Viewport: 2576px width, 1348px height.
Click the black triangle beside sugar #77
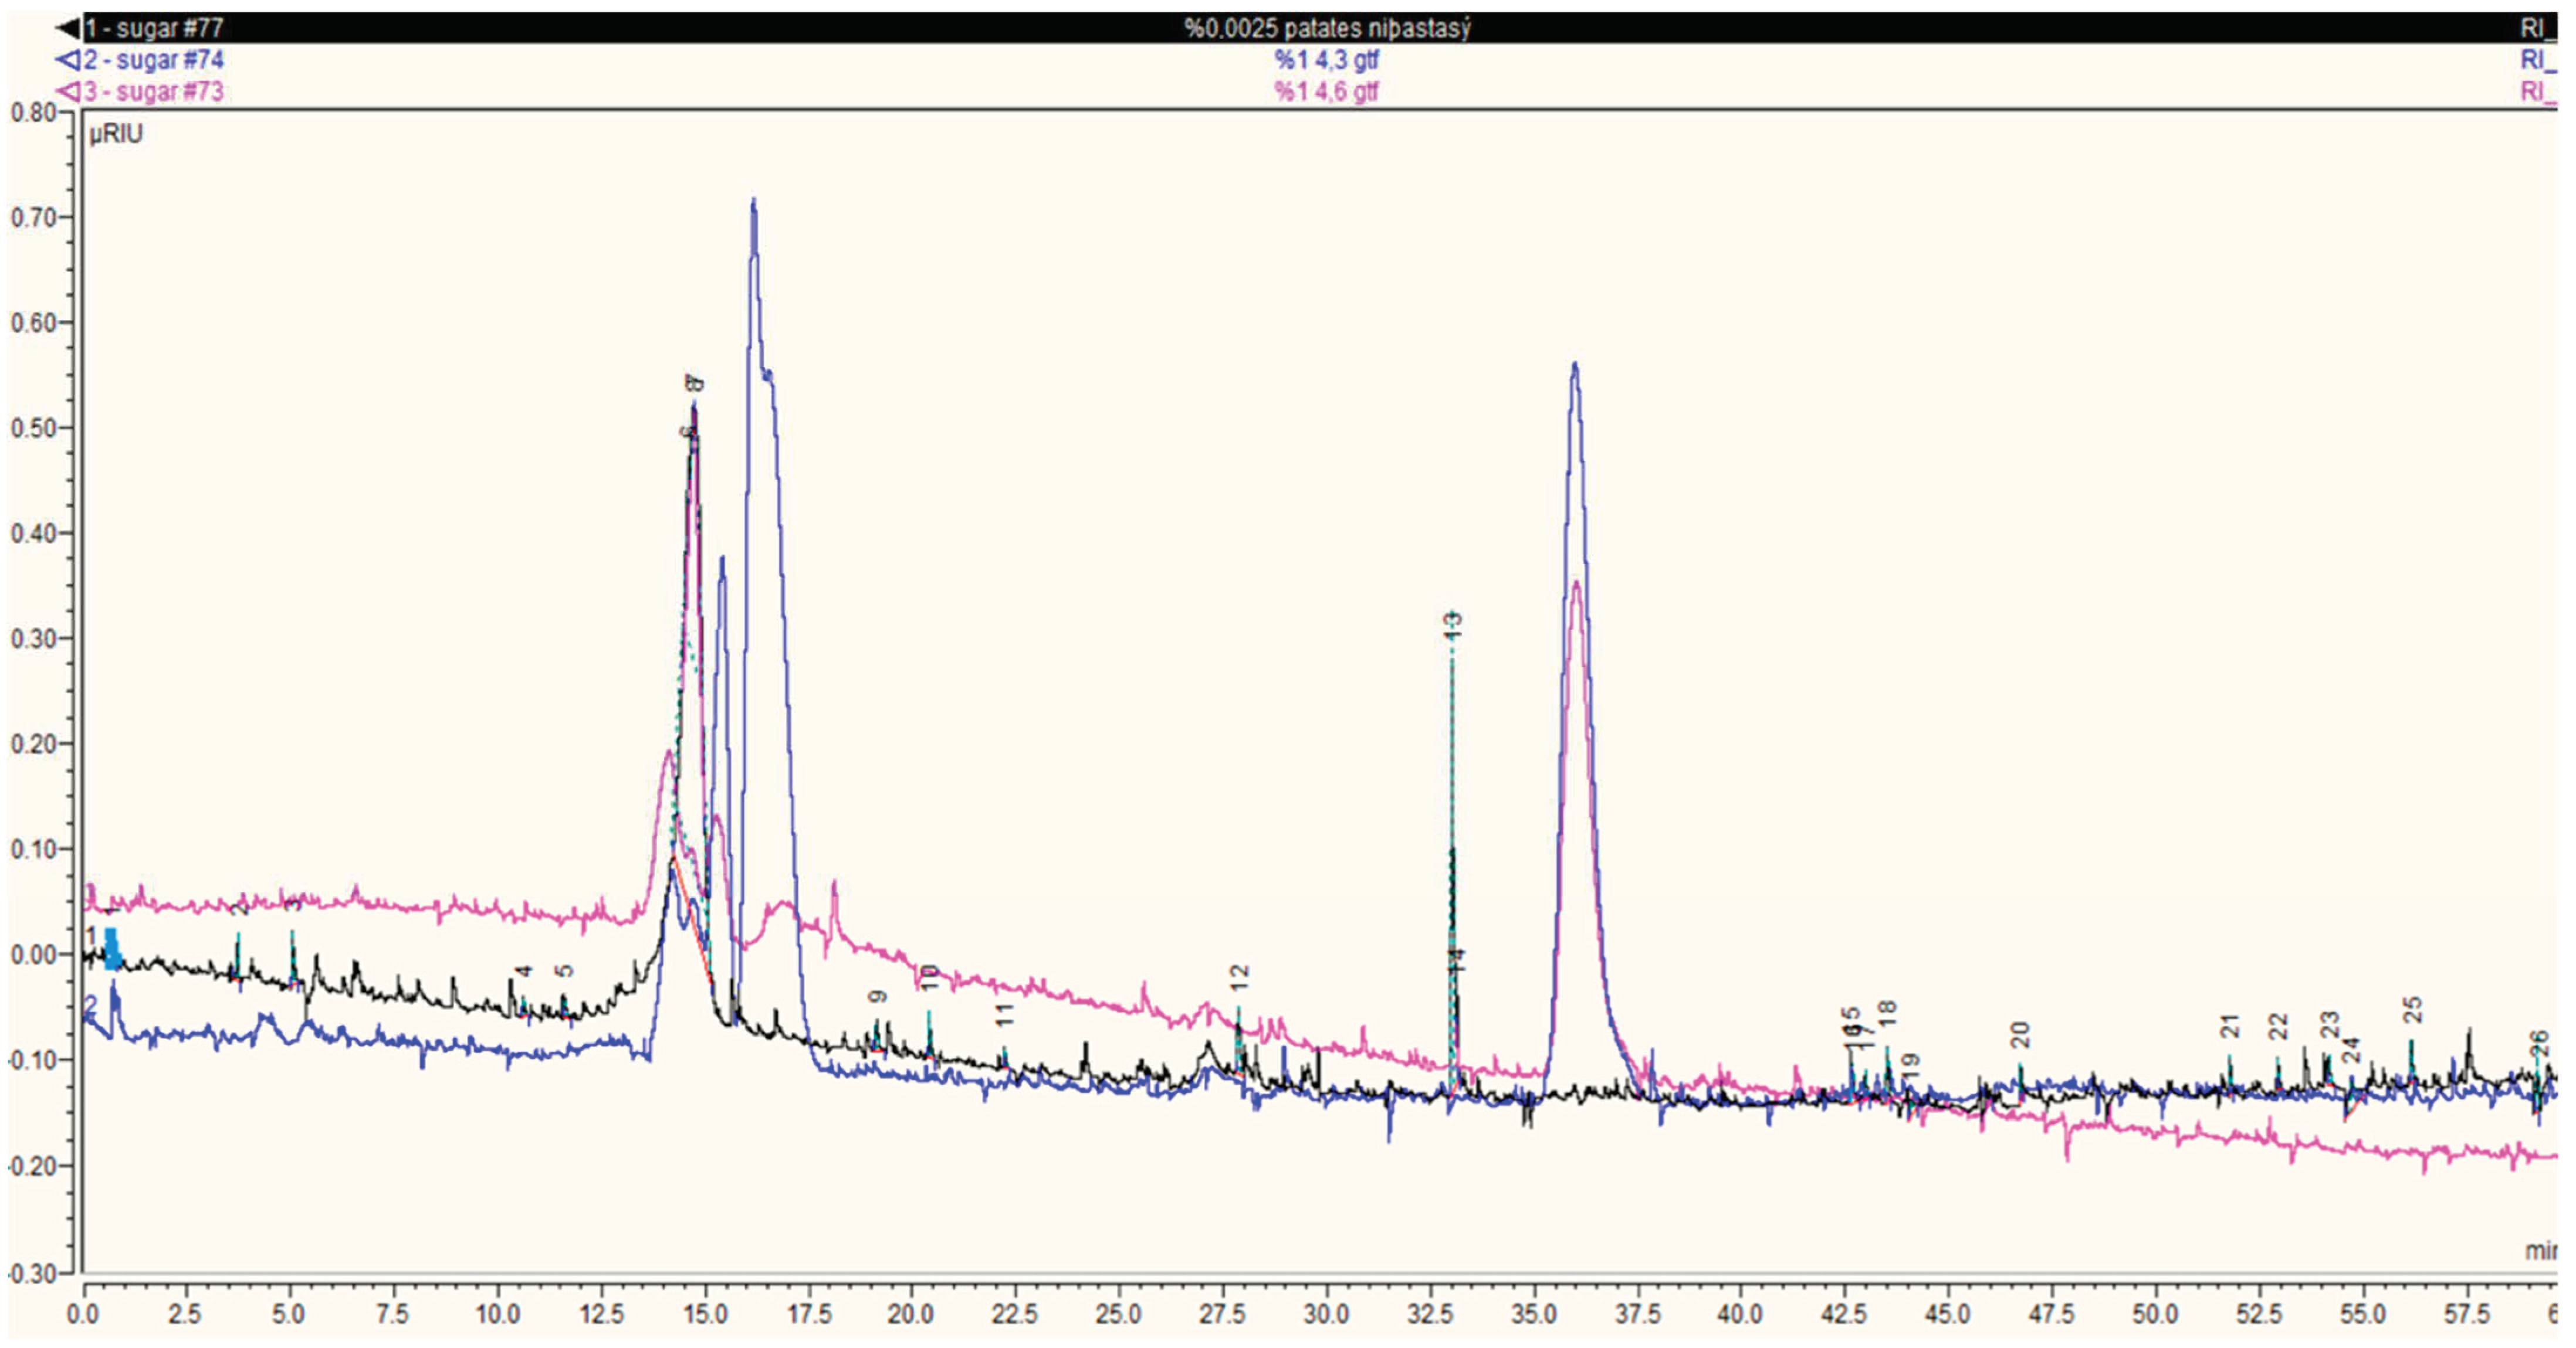[x=68, y=28]
